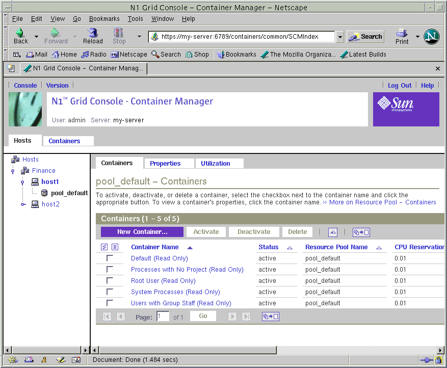Screen dimensions: 447x368
Task: Tick checkbox for Processes with No Project
Action: click(x=110, y=269)
